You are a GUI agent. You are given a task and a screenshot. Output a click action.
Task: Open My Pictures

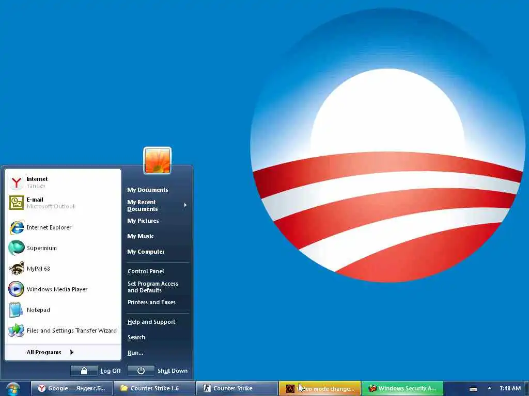click(x=143, y=221)
